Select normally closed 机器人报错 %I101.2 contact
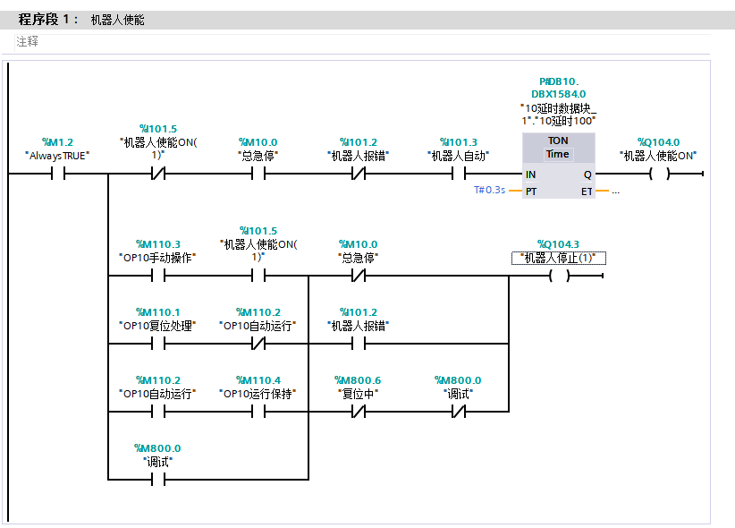Screen dimensions: 735x528 point(359,175)
